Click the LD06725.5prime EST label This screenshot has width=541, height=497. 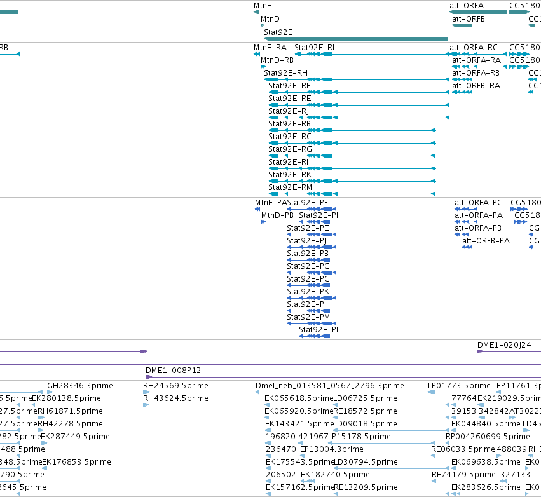(366, 398)
